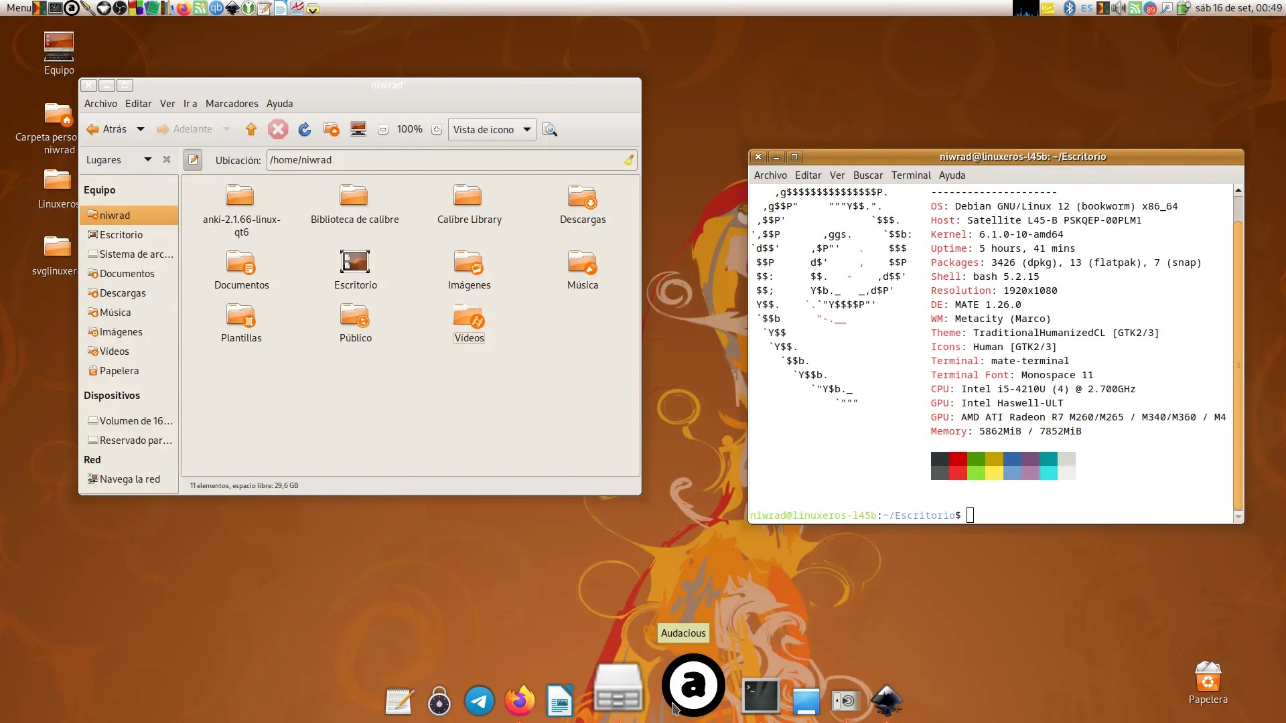The width and height of the screenshot is (1286, 723).
Task: Open clock showing sáb 16 de set
Action: pos(1238,8)
